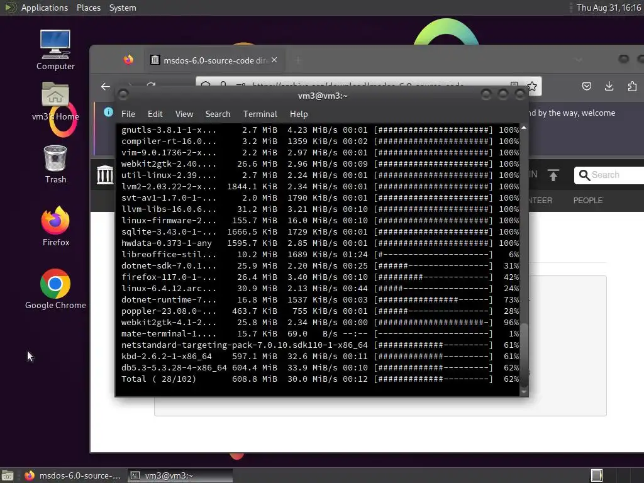Viewport: 644px width, 483px height.
Task: Close the msdos-6.0-source-code tab
Action: (x=274, y=60)
